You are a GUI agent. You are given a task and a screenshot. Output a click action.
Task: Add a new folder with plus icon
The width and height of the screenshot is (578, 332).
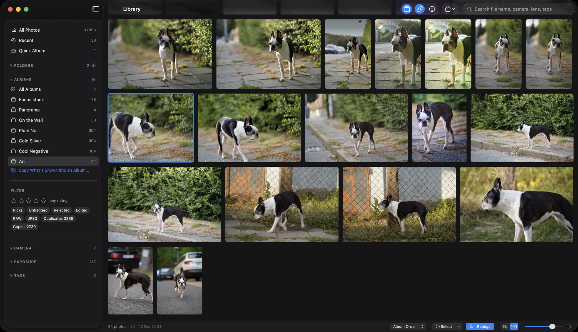coord(93,66)
